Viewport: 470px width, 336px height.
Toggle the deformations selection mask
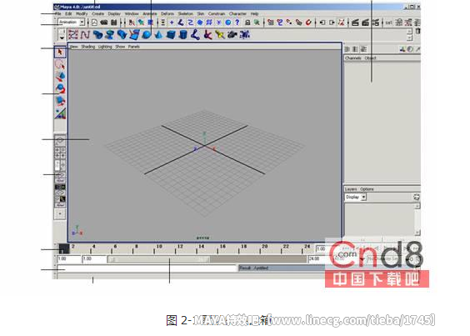(209, 23)
